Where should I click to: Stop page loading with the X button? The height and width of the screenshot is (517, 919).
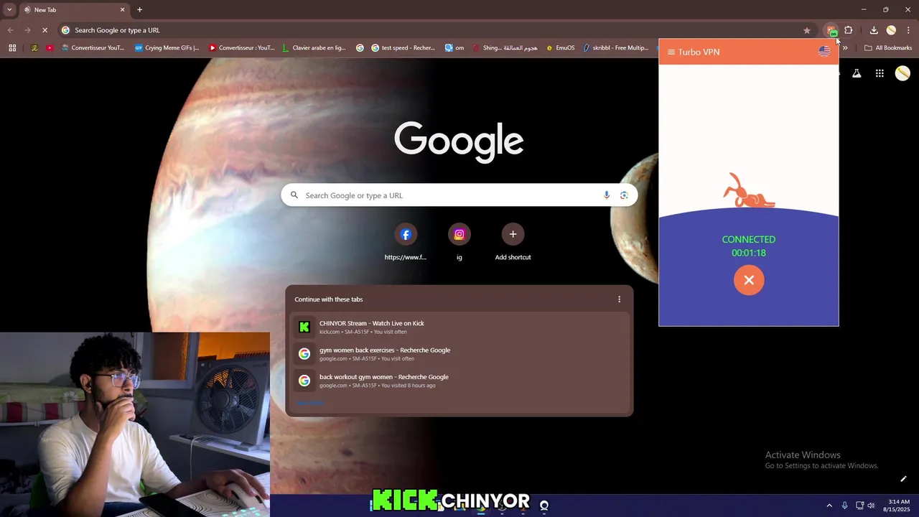(45, 30)
